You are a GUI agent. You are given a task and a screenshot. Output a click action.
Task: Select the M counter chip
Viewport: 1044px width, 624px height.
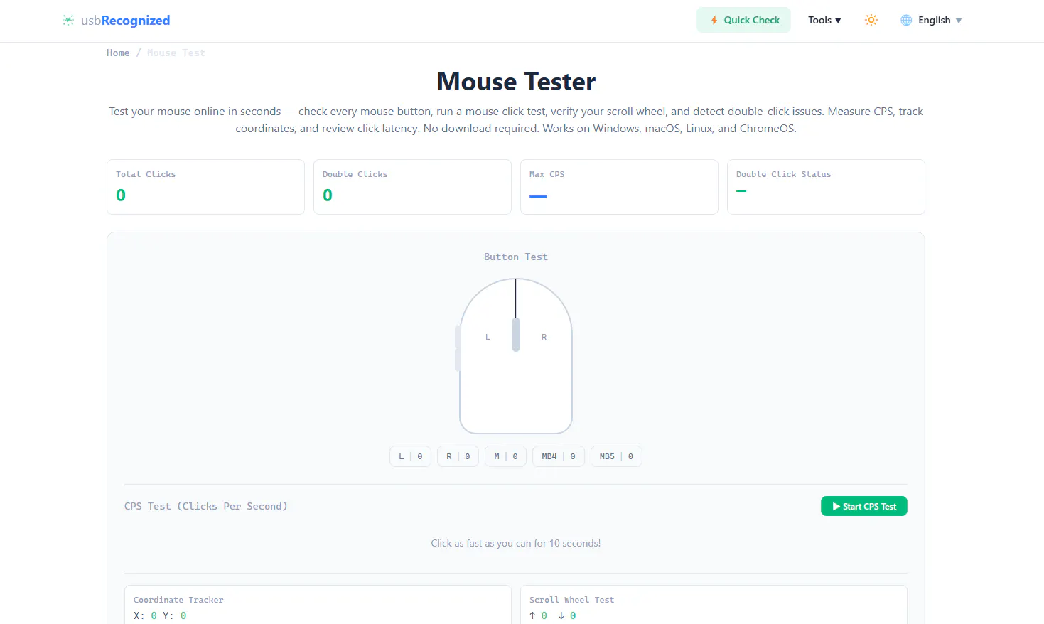tap(506, 456)
